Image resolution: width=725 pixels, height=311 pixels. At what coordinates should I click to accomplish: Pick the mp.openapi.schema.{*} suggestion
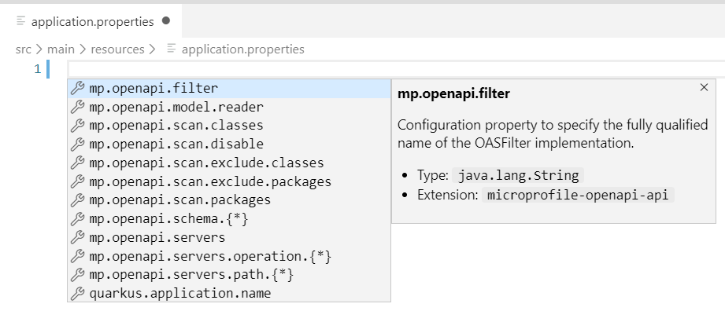pos(229,219)
